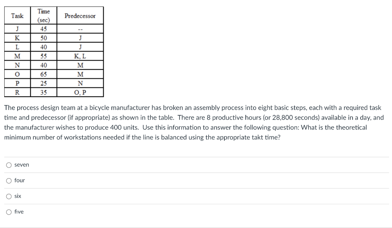Click the row for Task R
The height and width of the screenshot is (228, 392).
coord(17,92)
